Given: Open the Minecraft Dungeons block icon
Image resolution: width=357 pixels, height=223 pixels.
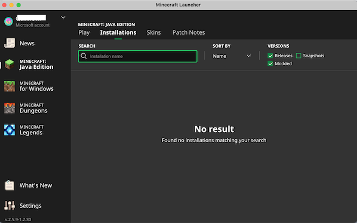Looking at the screenshot, I should point(10,108).
